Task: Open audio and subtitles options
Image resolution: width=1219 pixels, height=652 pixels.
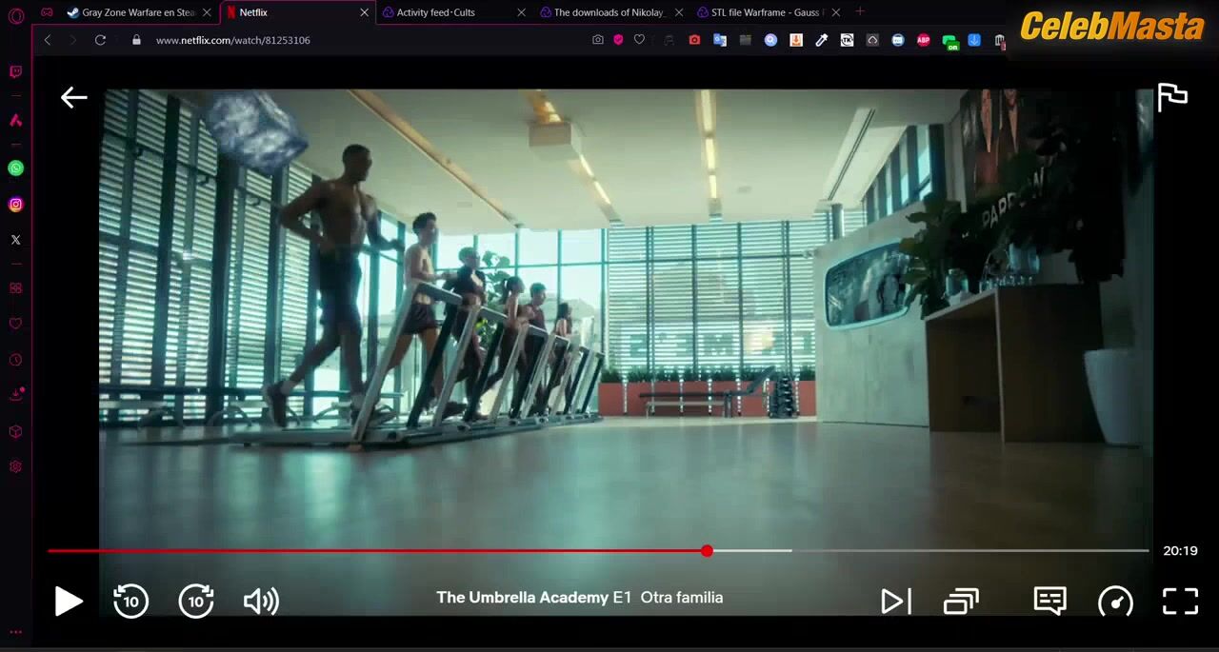Action: click(1049, 601)
